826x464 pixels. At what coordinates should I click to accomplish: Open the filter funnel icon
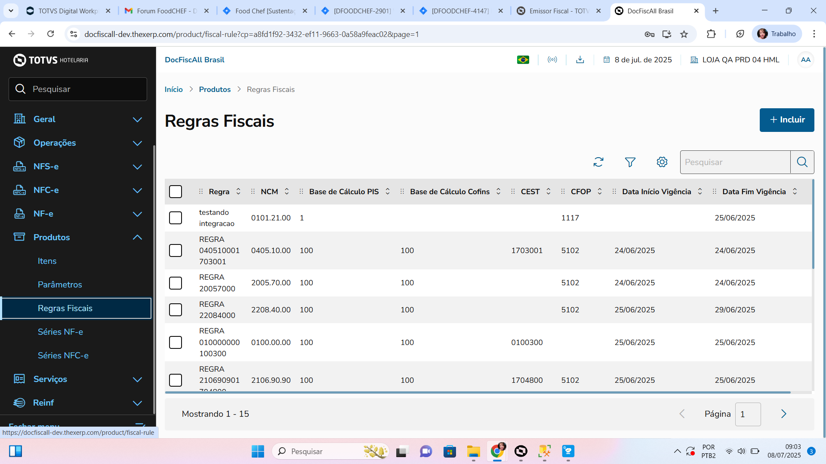coord(630,162)
